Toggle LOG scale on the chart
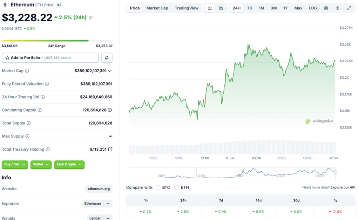The image size is (359, 220). pos(313,8)
